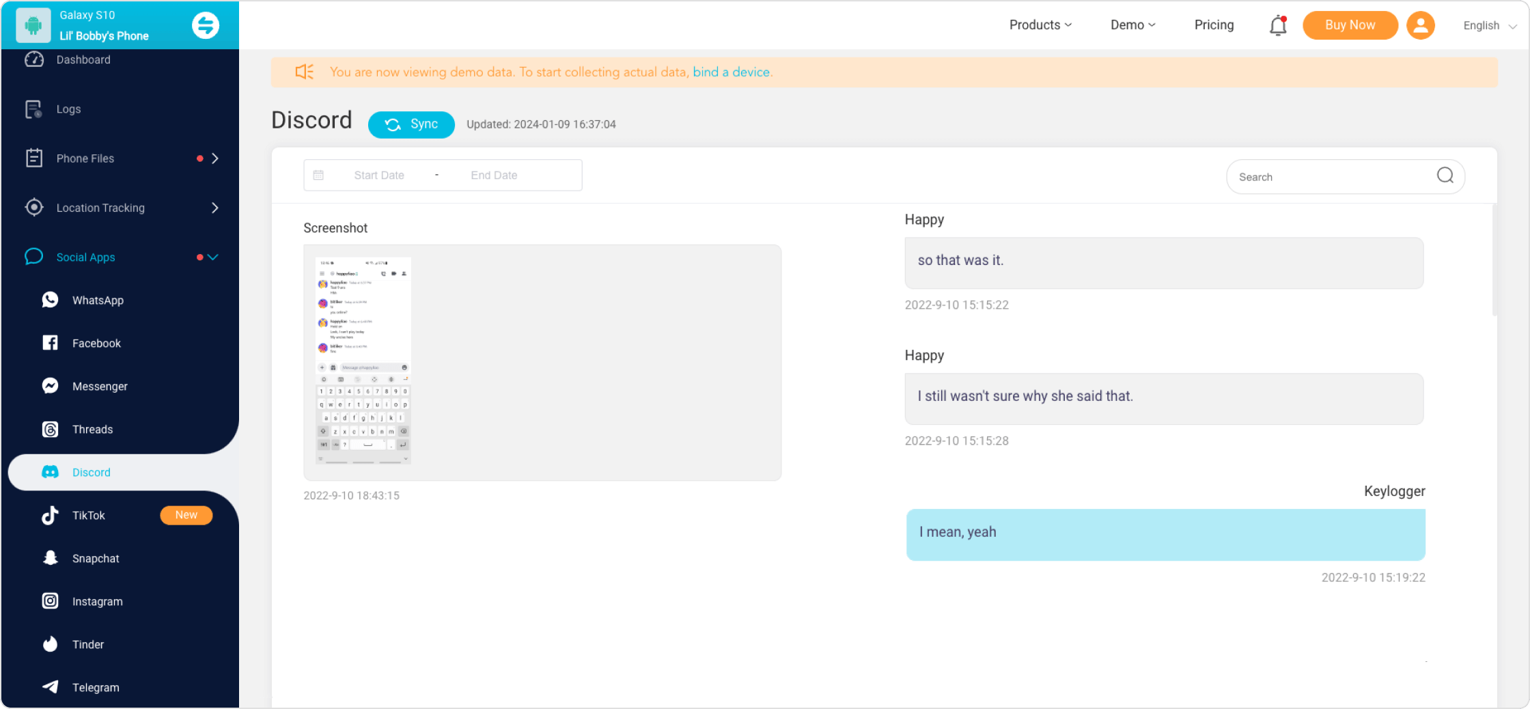Screen dimensions: 1530x709
Task: Click the Logs document icon
Action: [33, 109]
